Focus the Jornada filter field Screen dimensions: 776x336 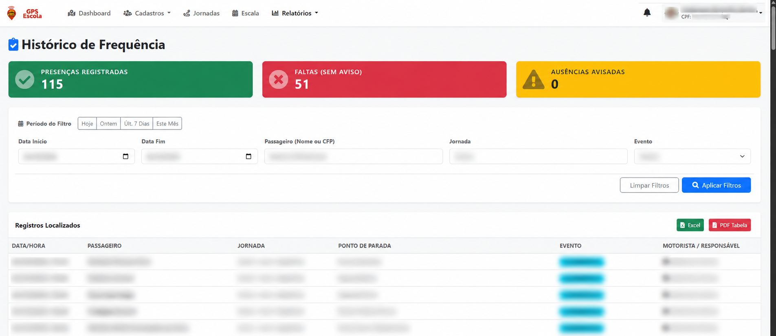coord(539,156)
